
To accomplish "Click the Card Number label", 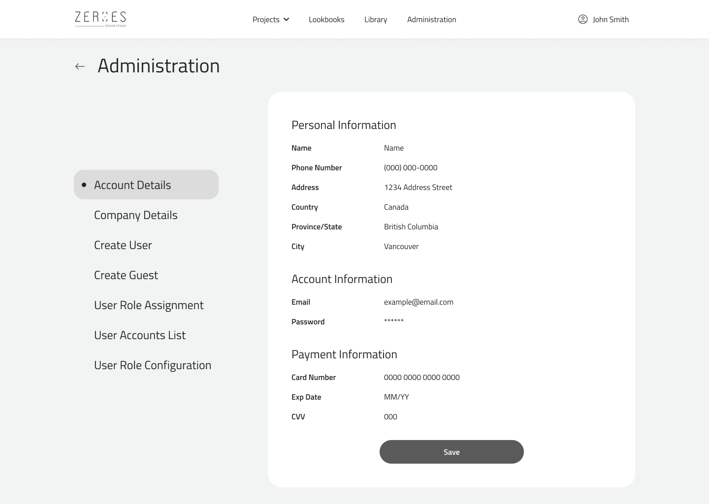I will point(314,378).
